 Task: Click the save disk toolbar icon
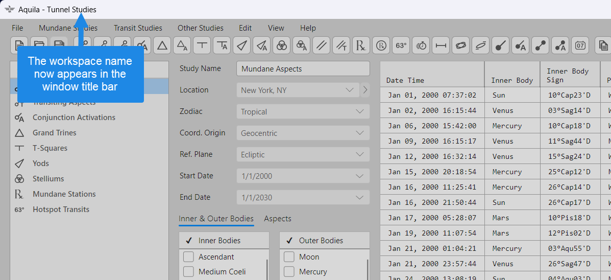point(59,45)
